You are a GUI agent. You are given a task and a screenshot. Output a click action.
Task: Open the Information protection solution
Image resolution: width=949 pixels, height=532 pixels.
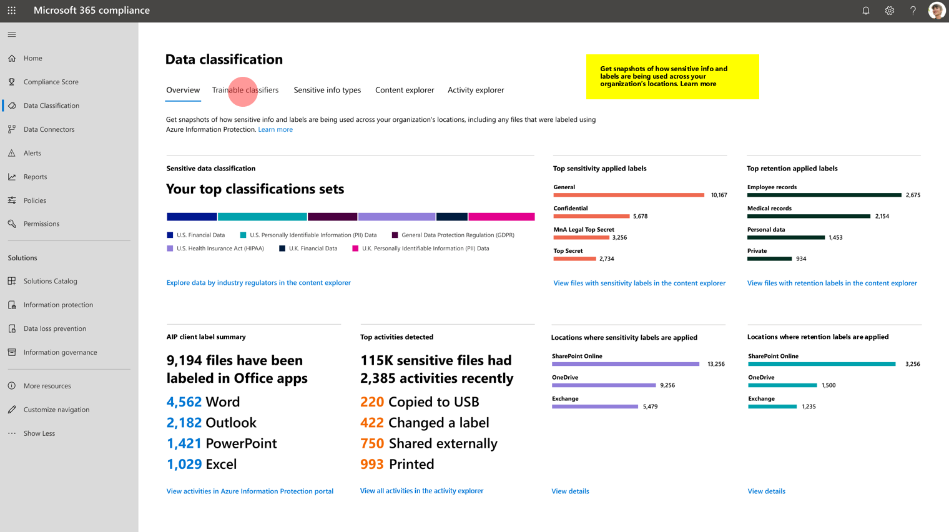11,305
